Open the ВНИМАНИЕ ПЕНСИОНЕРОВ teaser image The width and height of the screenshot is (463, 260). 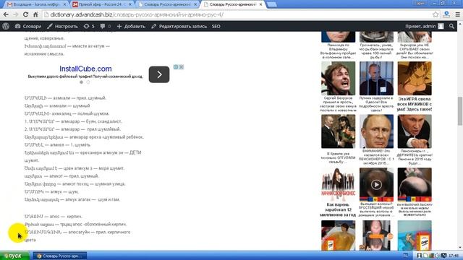point(376,131)
